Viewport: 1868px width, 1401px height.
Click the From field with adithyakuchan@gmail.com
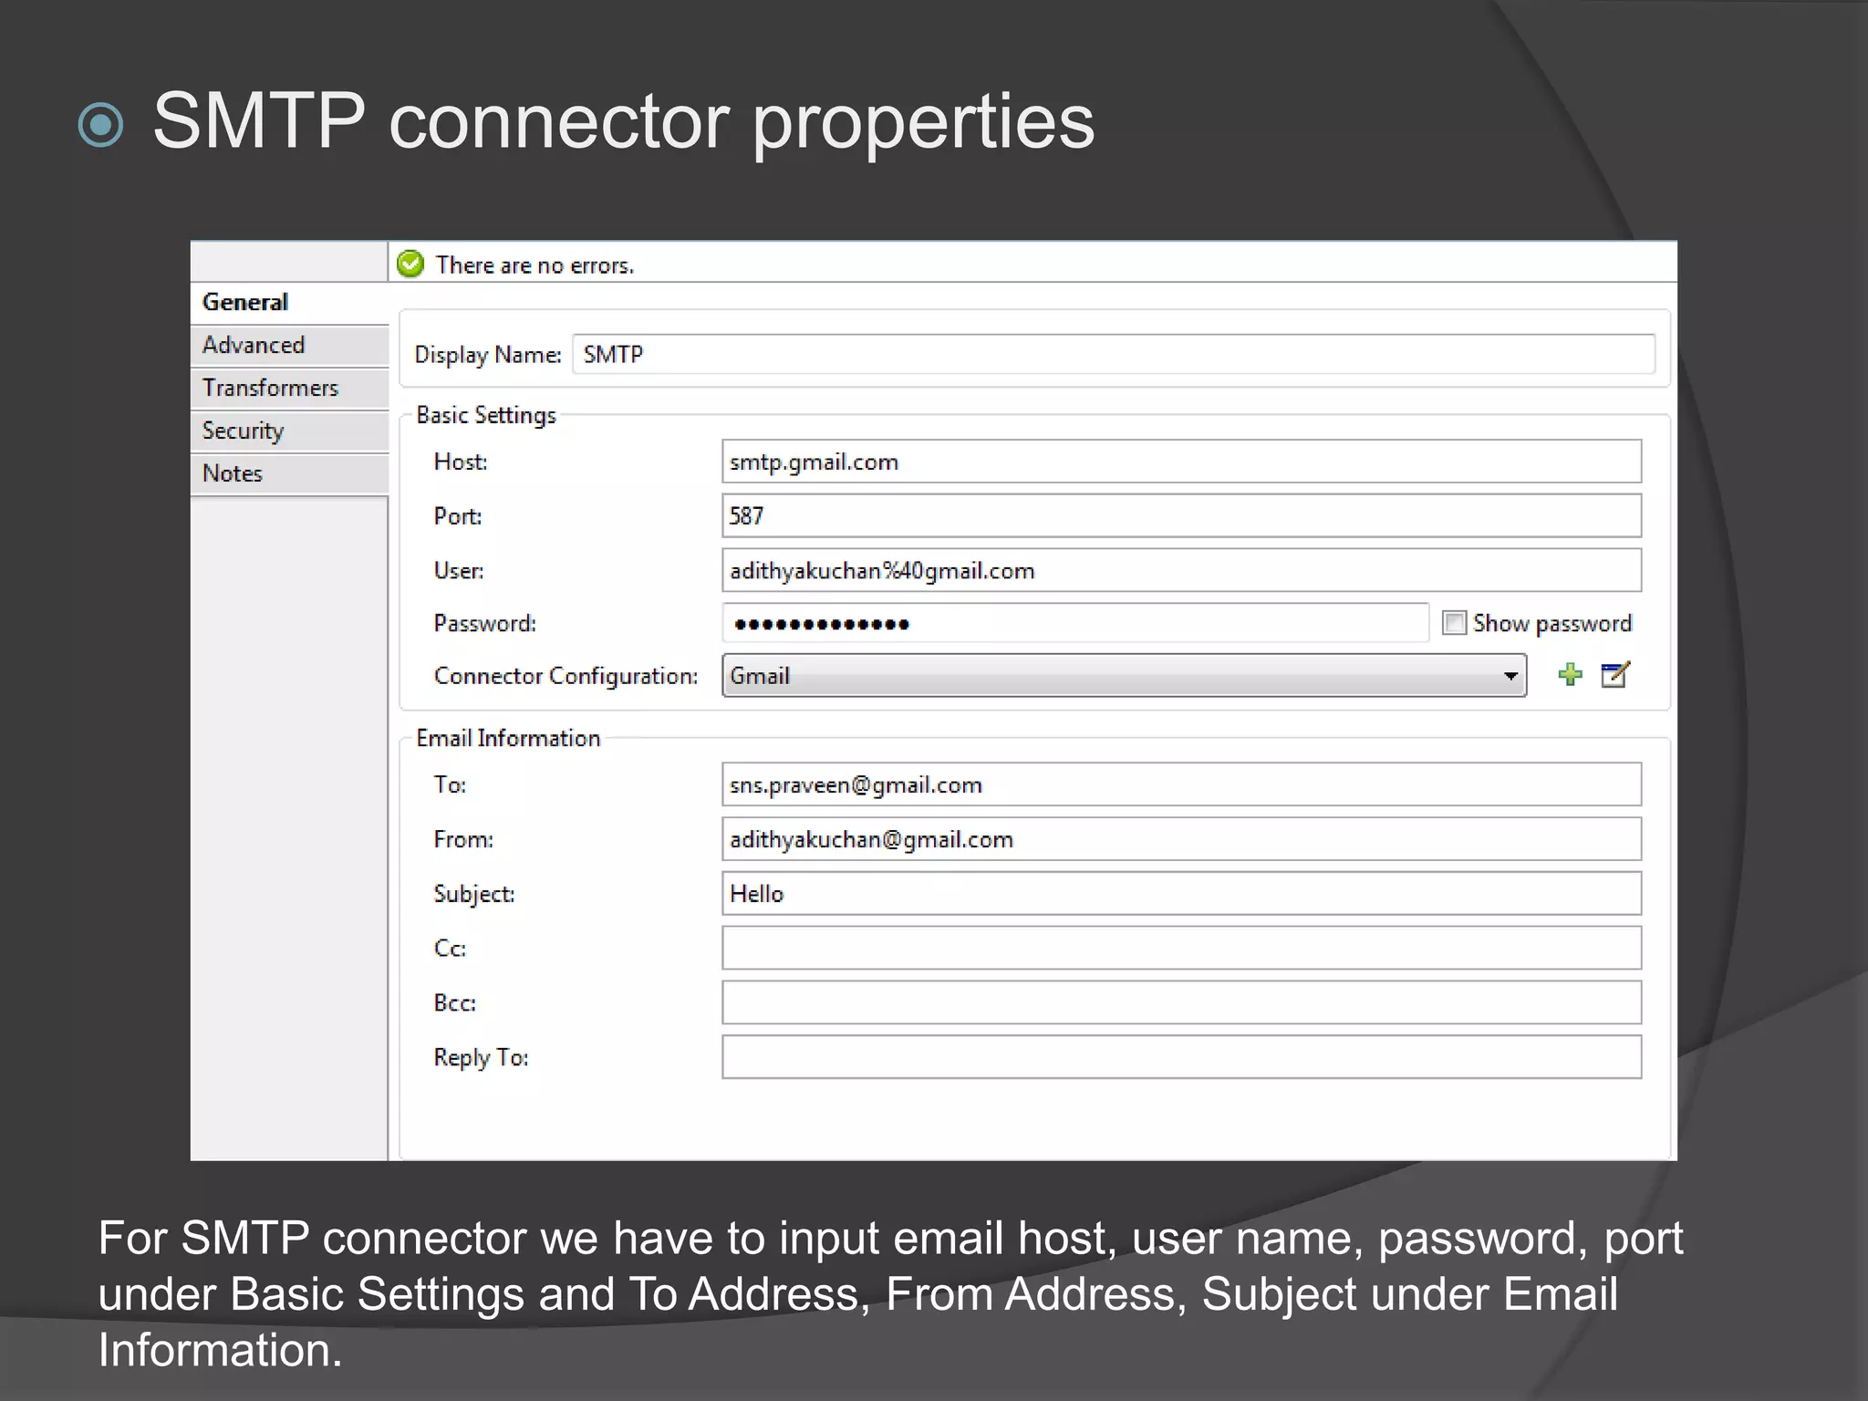pyautogui.click(x=1181, y=840)
